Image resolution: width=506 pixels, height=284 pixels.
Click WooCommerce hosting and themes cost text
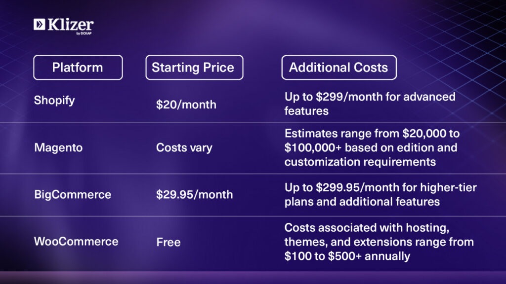(379, 242)
